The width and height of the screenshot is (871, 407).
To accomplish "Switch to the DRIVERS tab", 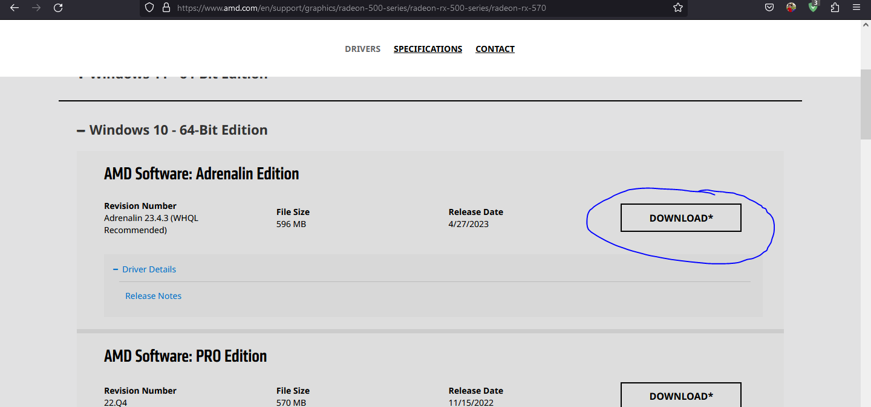I will coord(362,49).
